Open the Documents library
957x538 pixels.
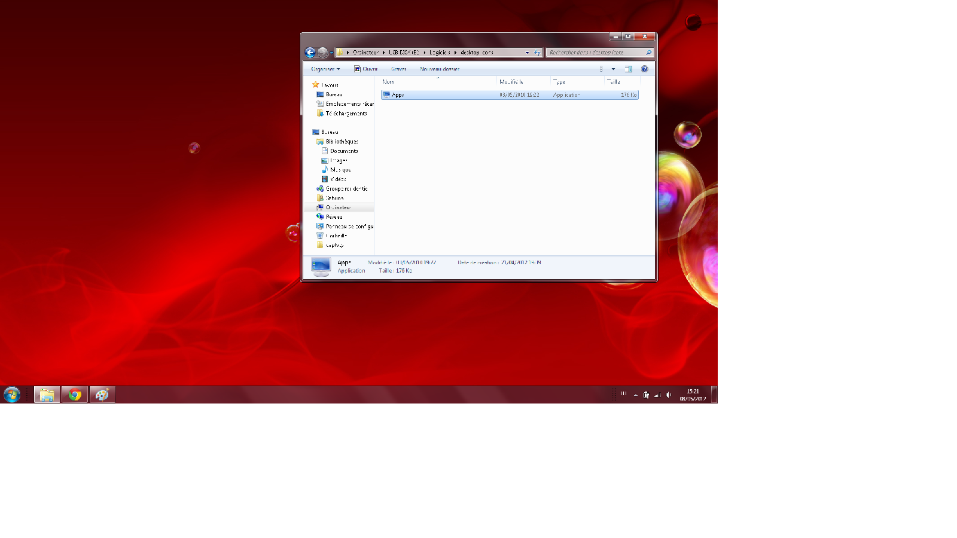click(340, 151)
